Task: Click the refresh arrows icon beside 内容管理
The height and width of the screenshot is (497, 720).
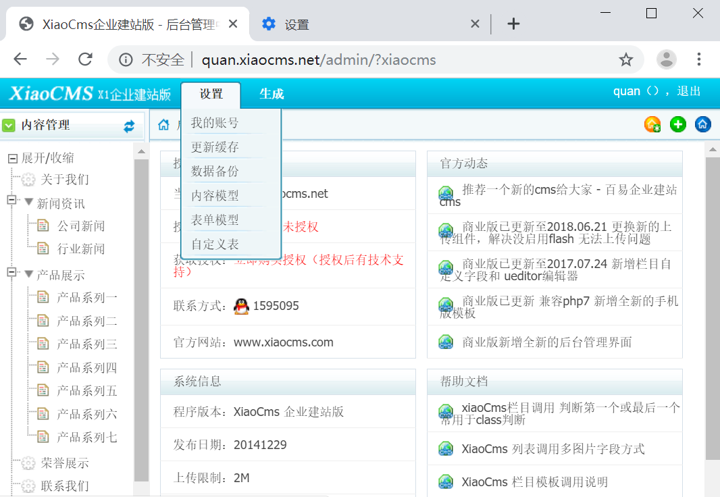Action: (x=129, y=126)
